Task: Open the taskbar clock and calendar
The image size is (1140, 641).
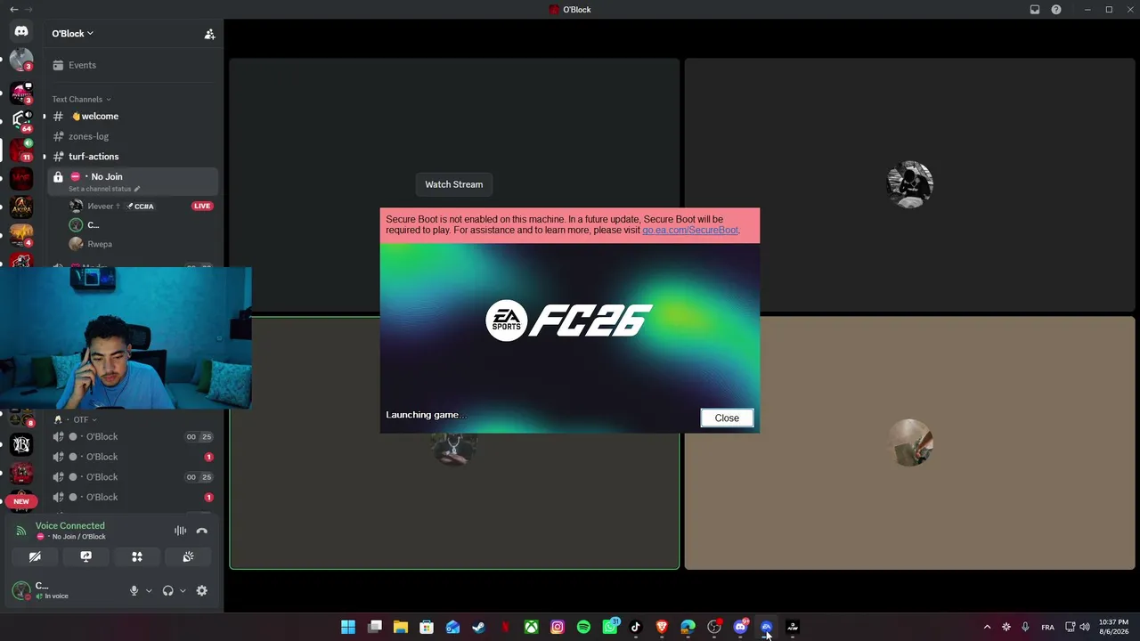Action: coord(1113,627)
